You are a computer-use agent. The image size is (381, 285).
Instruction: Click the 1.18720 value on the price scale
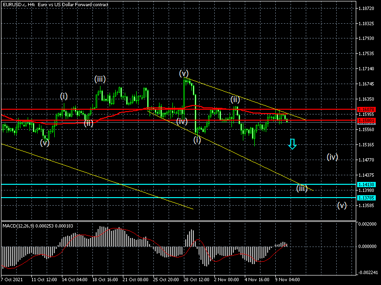[368, 9]
